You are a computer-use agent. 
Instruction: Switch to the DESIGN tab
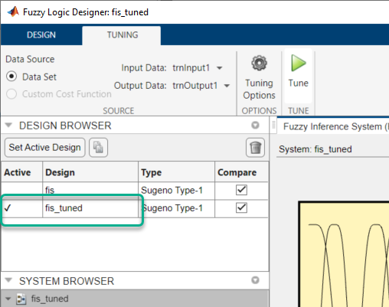[x=41, y=34]
